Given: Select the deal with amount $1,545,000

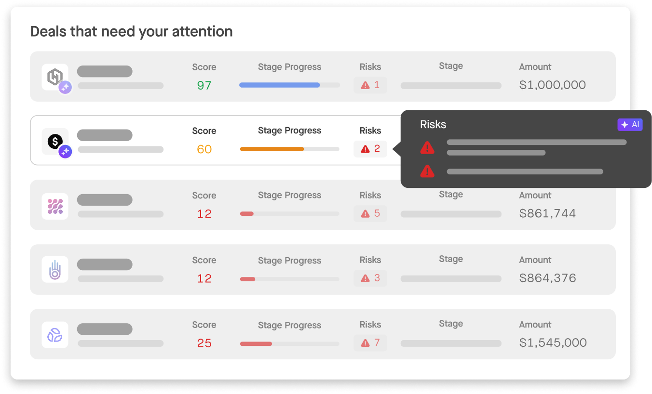Looking at the screenshot, I should point(553,343).
